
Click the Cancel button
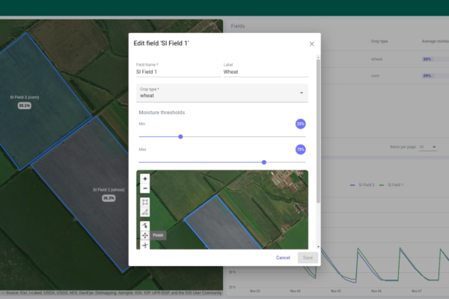[283, 257]
